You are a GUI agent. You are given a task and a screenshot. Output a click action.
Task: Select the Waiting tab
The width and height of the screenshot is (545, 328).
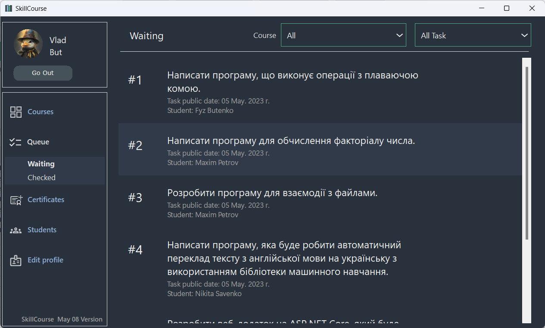(41, 164)
